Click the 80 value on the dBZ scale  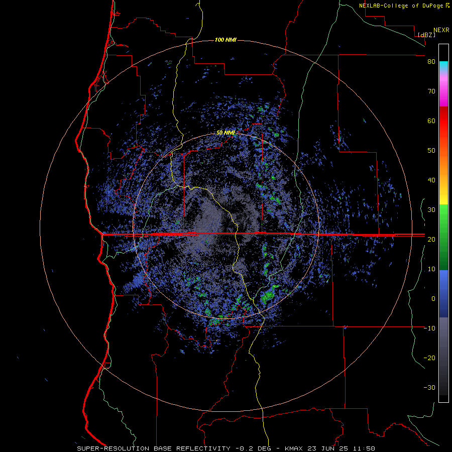431,62
